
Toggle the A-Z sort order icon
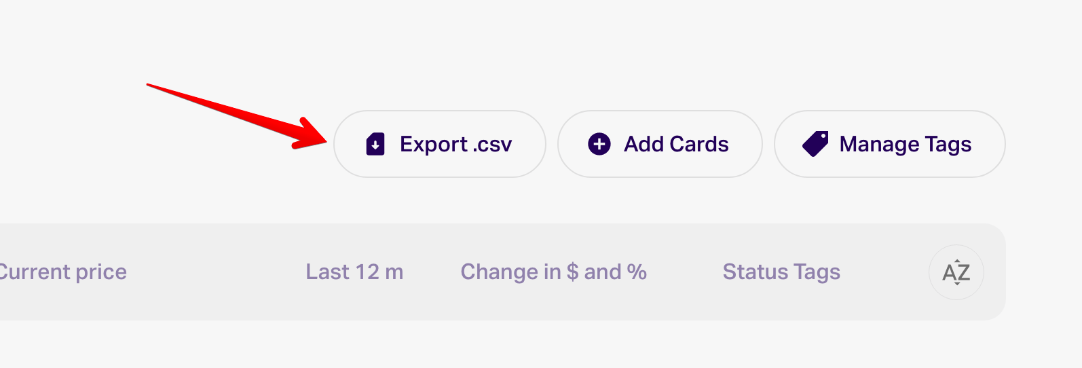point(956,272)
